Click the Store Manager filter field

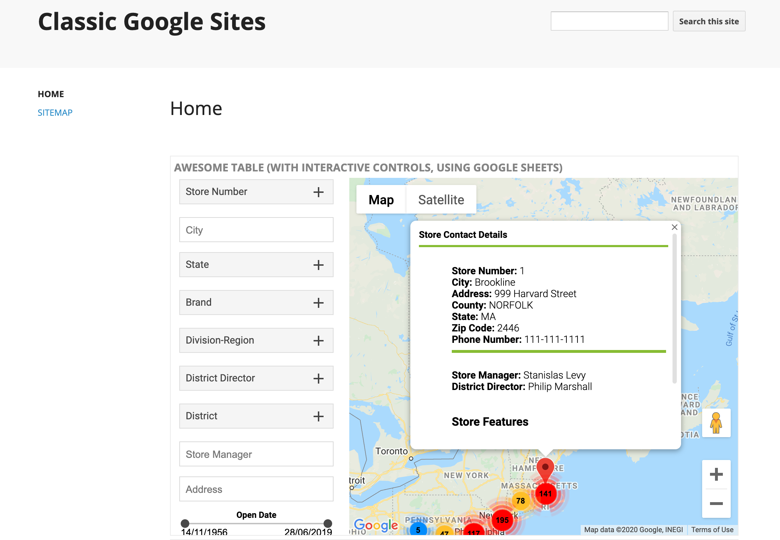point(256,454)
